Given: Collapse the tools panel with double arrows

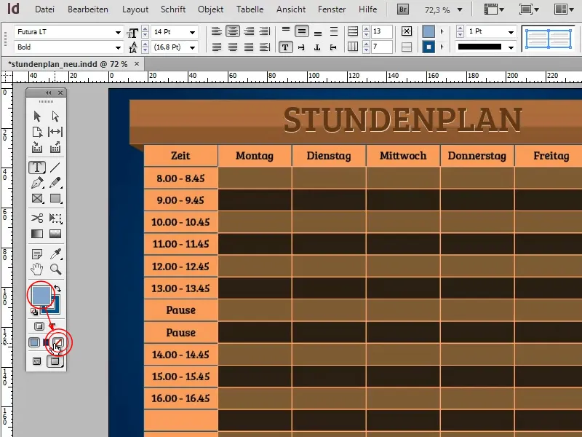Looking at the screenshot, I should (x=49, y=92).
